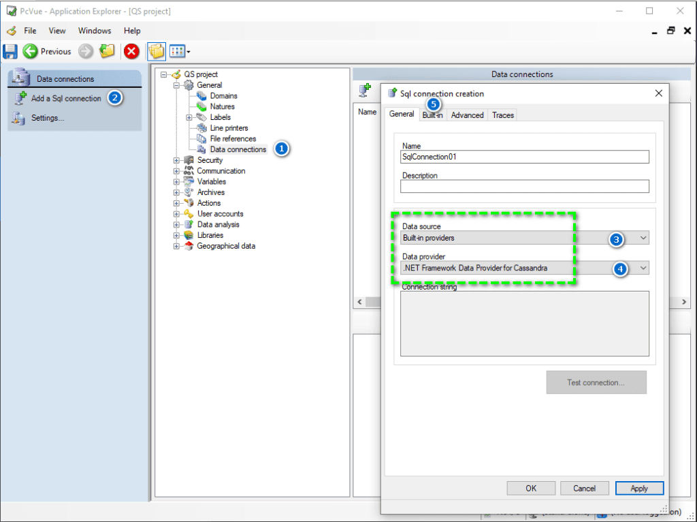Expand the Security tree node
This screenshot has width=697, height=522.
tap(176, 160)
